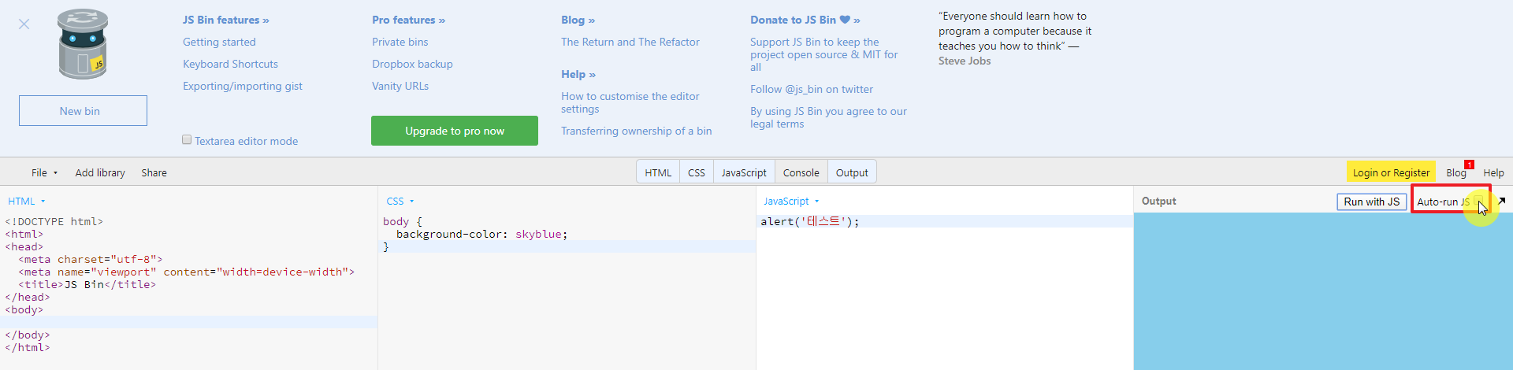Click in the JavaScript alert code line

pos(810,221)
